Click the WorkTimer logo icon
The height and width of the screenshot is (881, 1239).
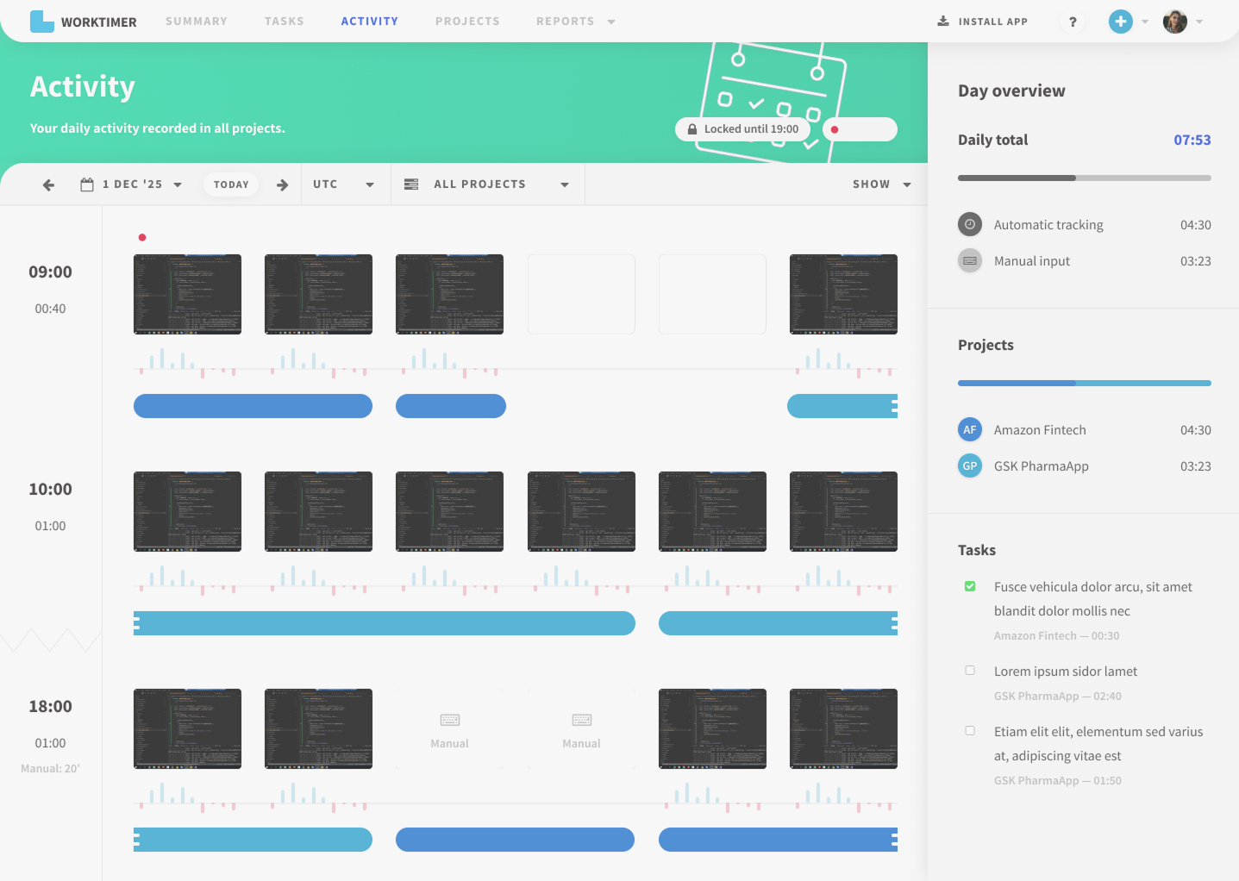pos(41,22)
